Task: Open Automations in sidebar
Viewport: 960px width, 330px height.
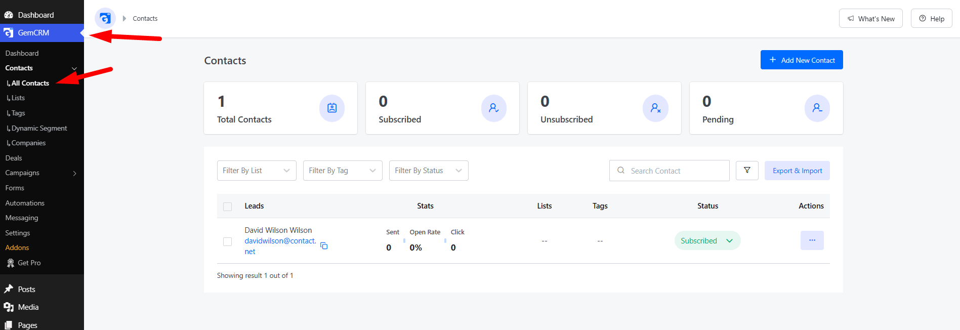Action: [25, 203]
